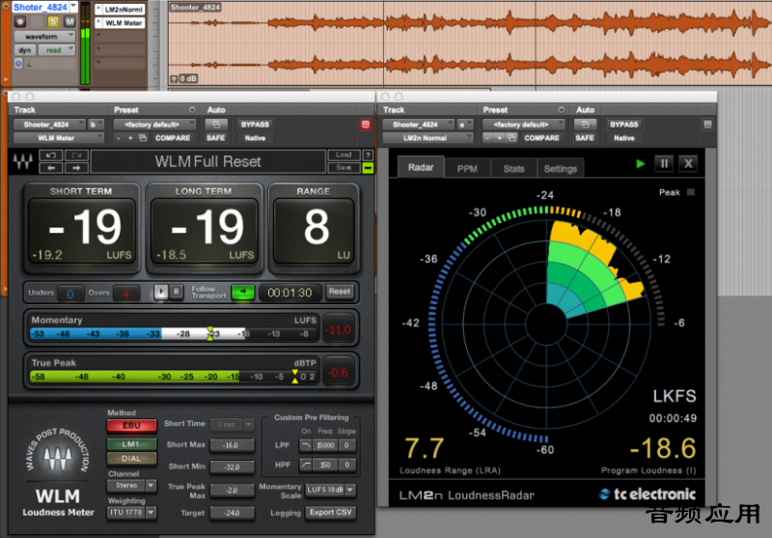Screen dimensions: 772x538
Task: Click COMPARE in the LM2n window
Action: coord(541,138)
